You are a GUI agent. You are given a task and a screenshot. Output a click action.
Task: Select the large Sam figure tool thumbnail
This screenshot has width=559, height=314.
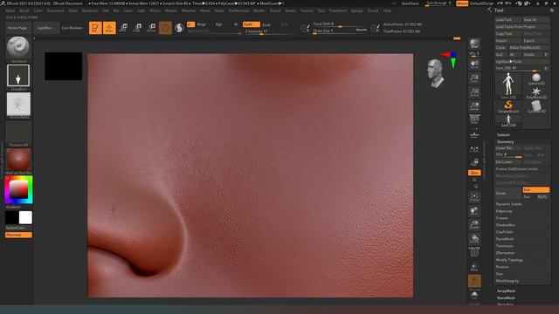tap(508, 85)
